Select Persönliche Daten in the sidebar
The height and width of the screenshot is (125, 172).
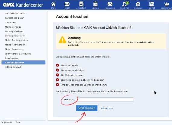pyautogui.click(x=15, y=18)
